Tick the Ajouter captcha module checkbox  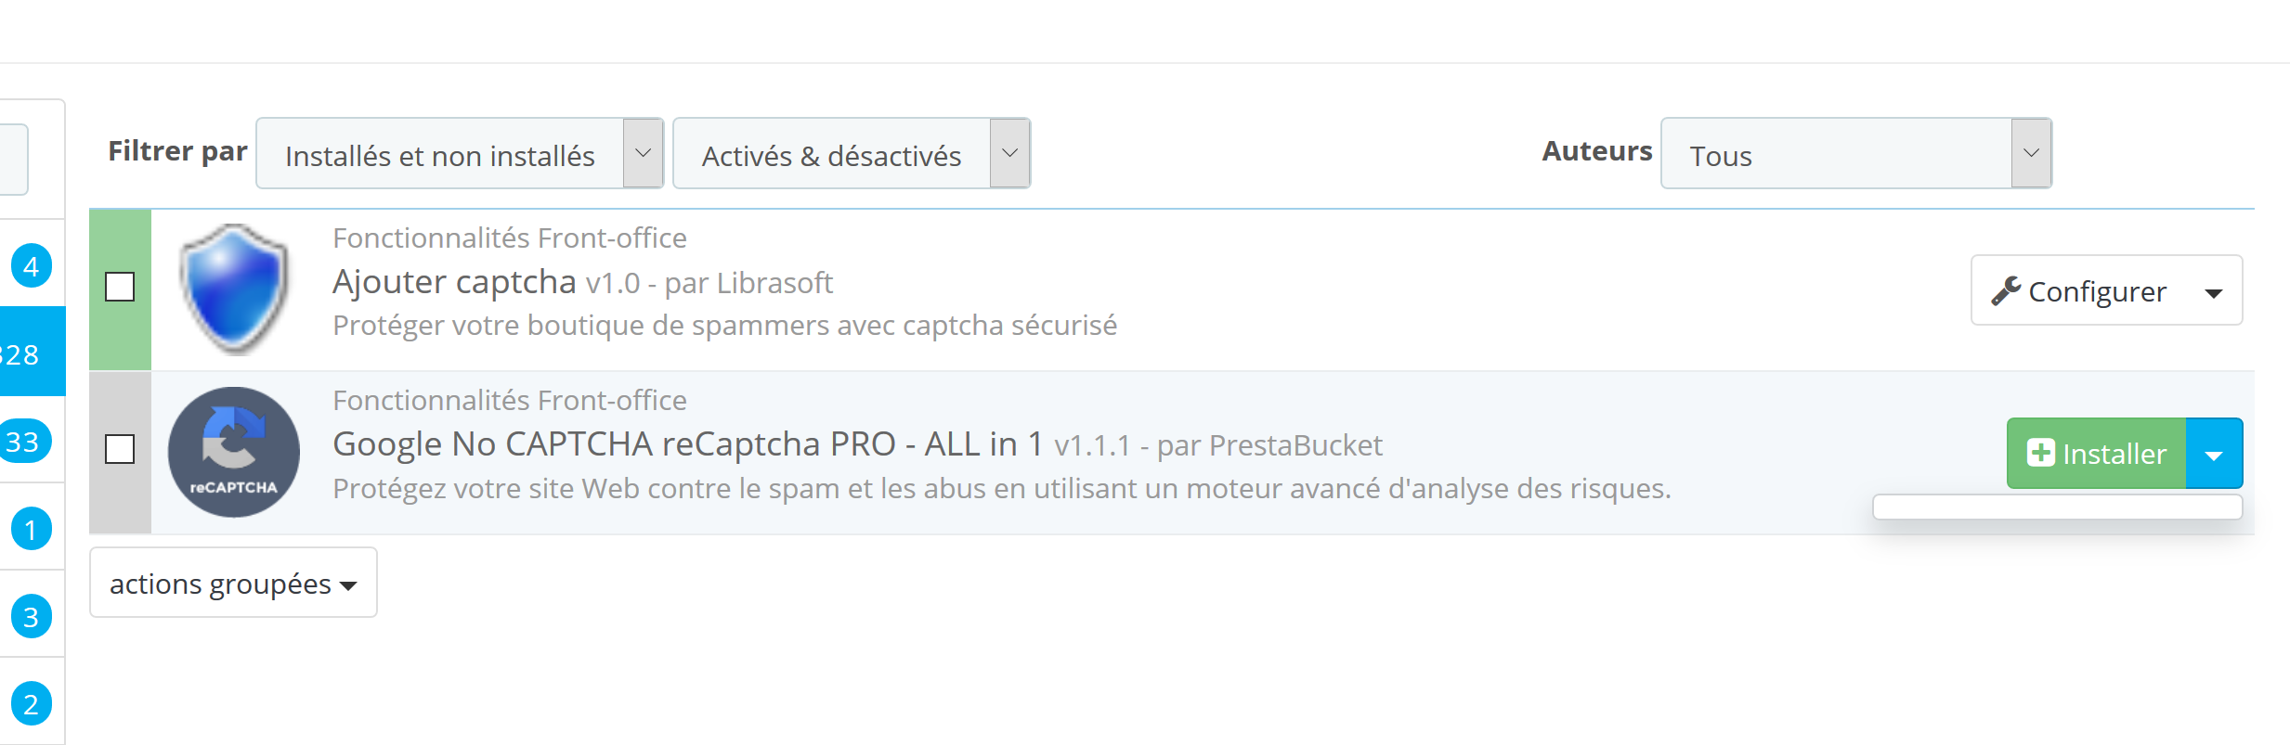click(x=120, y=287)
